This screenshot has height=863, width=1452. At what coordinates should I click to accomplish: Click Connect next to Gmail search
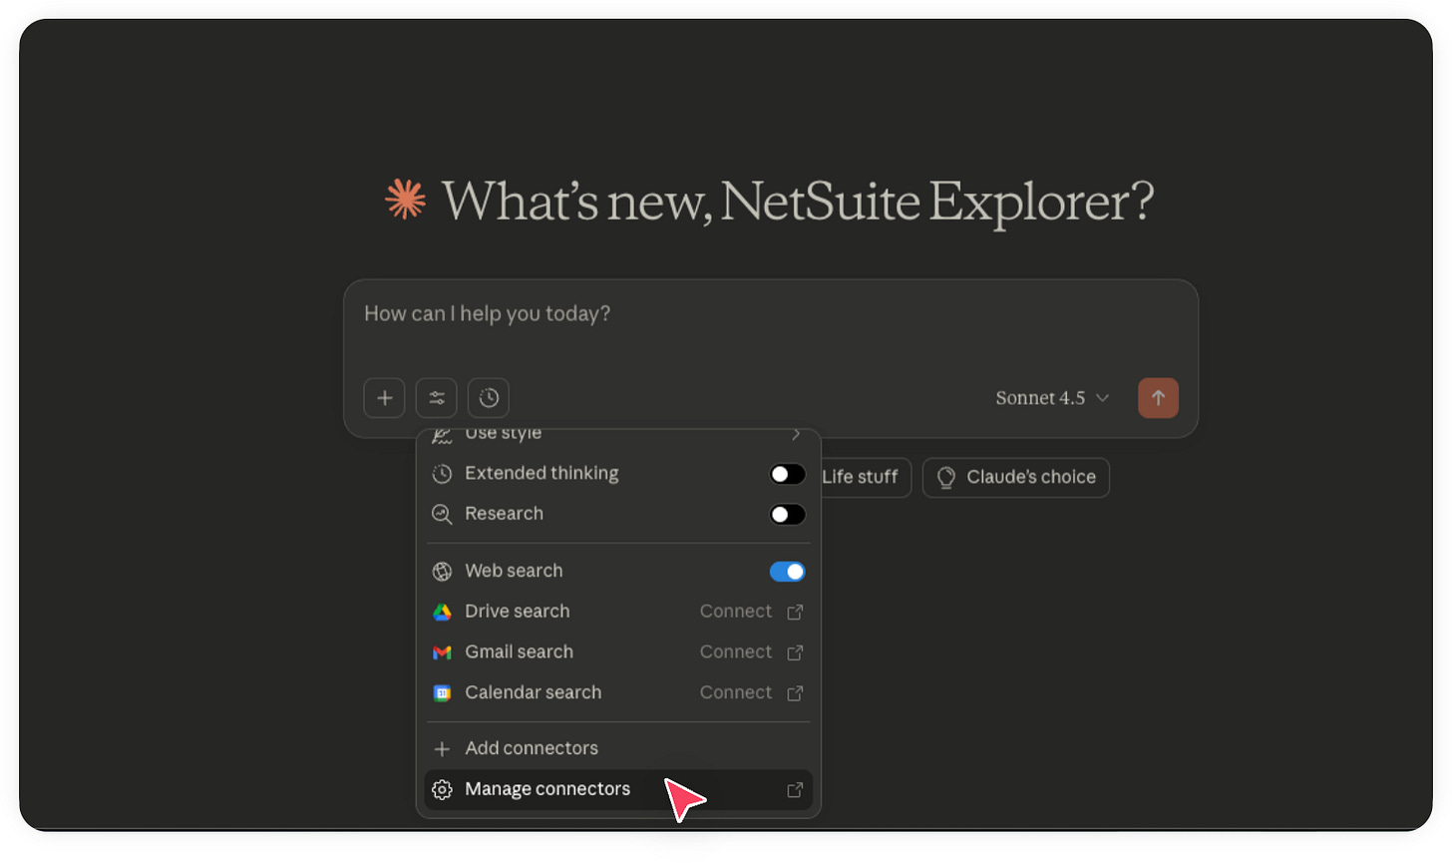[736, 652]
